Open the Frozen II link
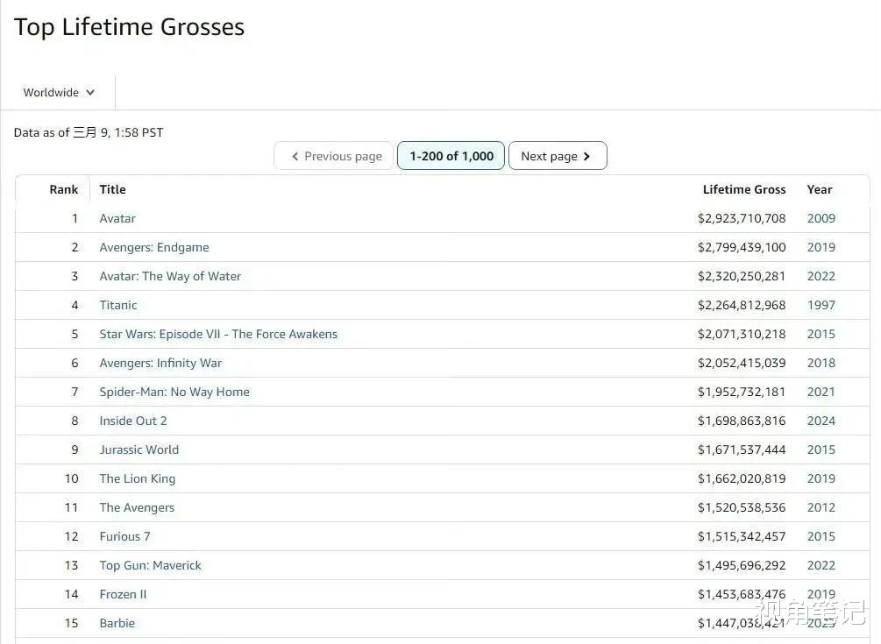The height and width of the screenshot is (644, 881). 123,595
